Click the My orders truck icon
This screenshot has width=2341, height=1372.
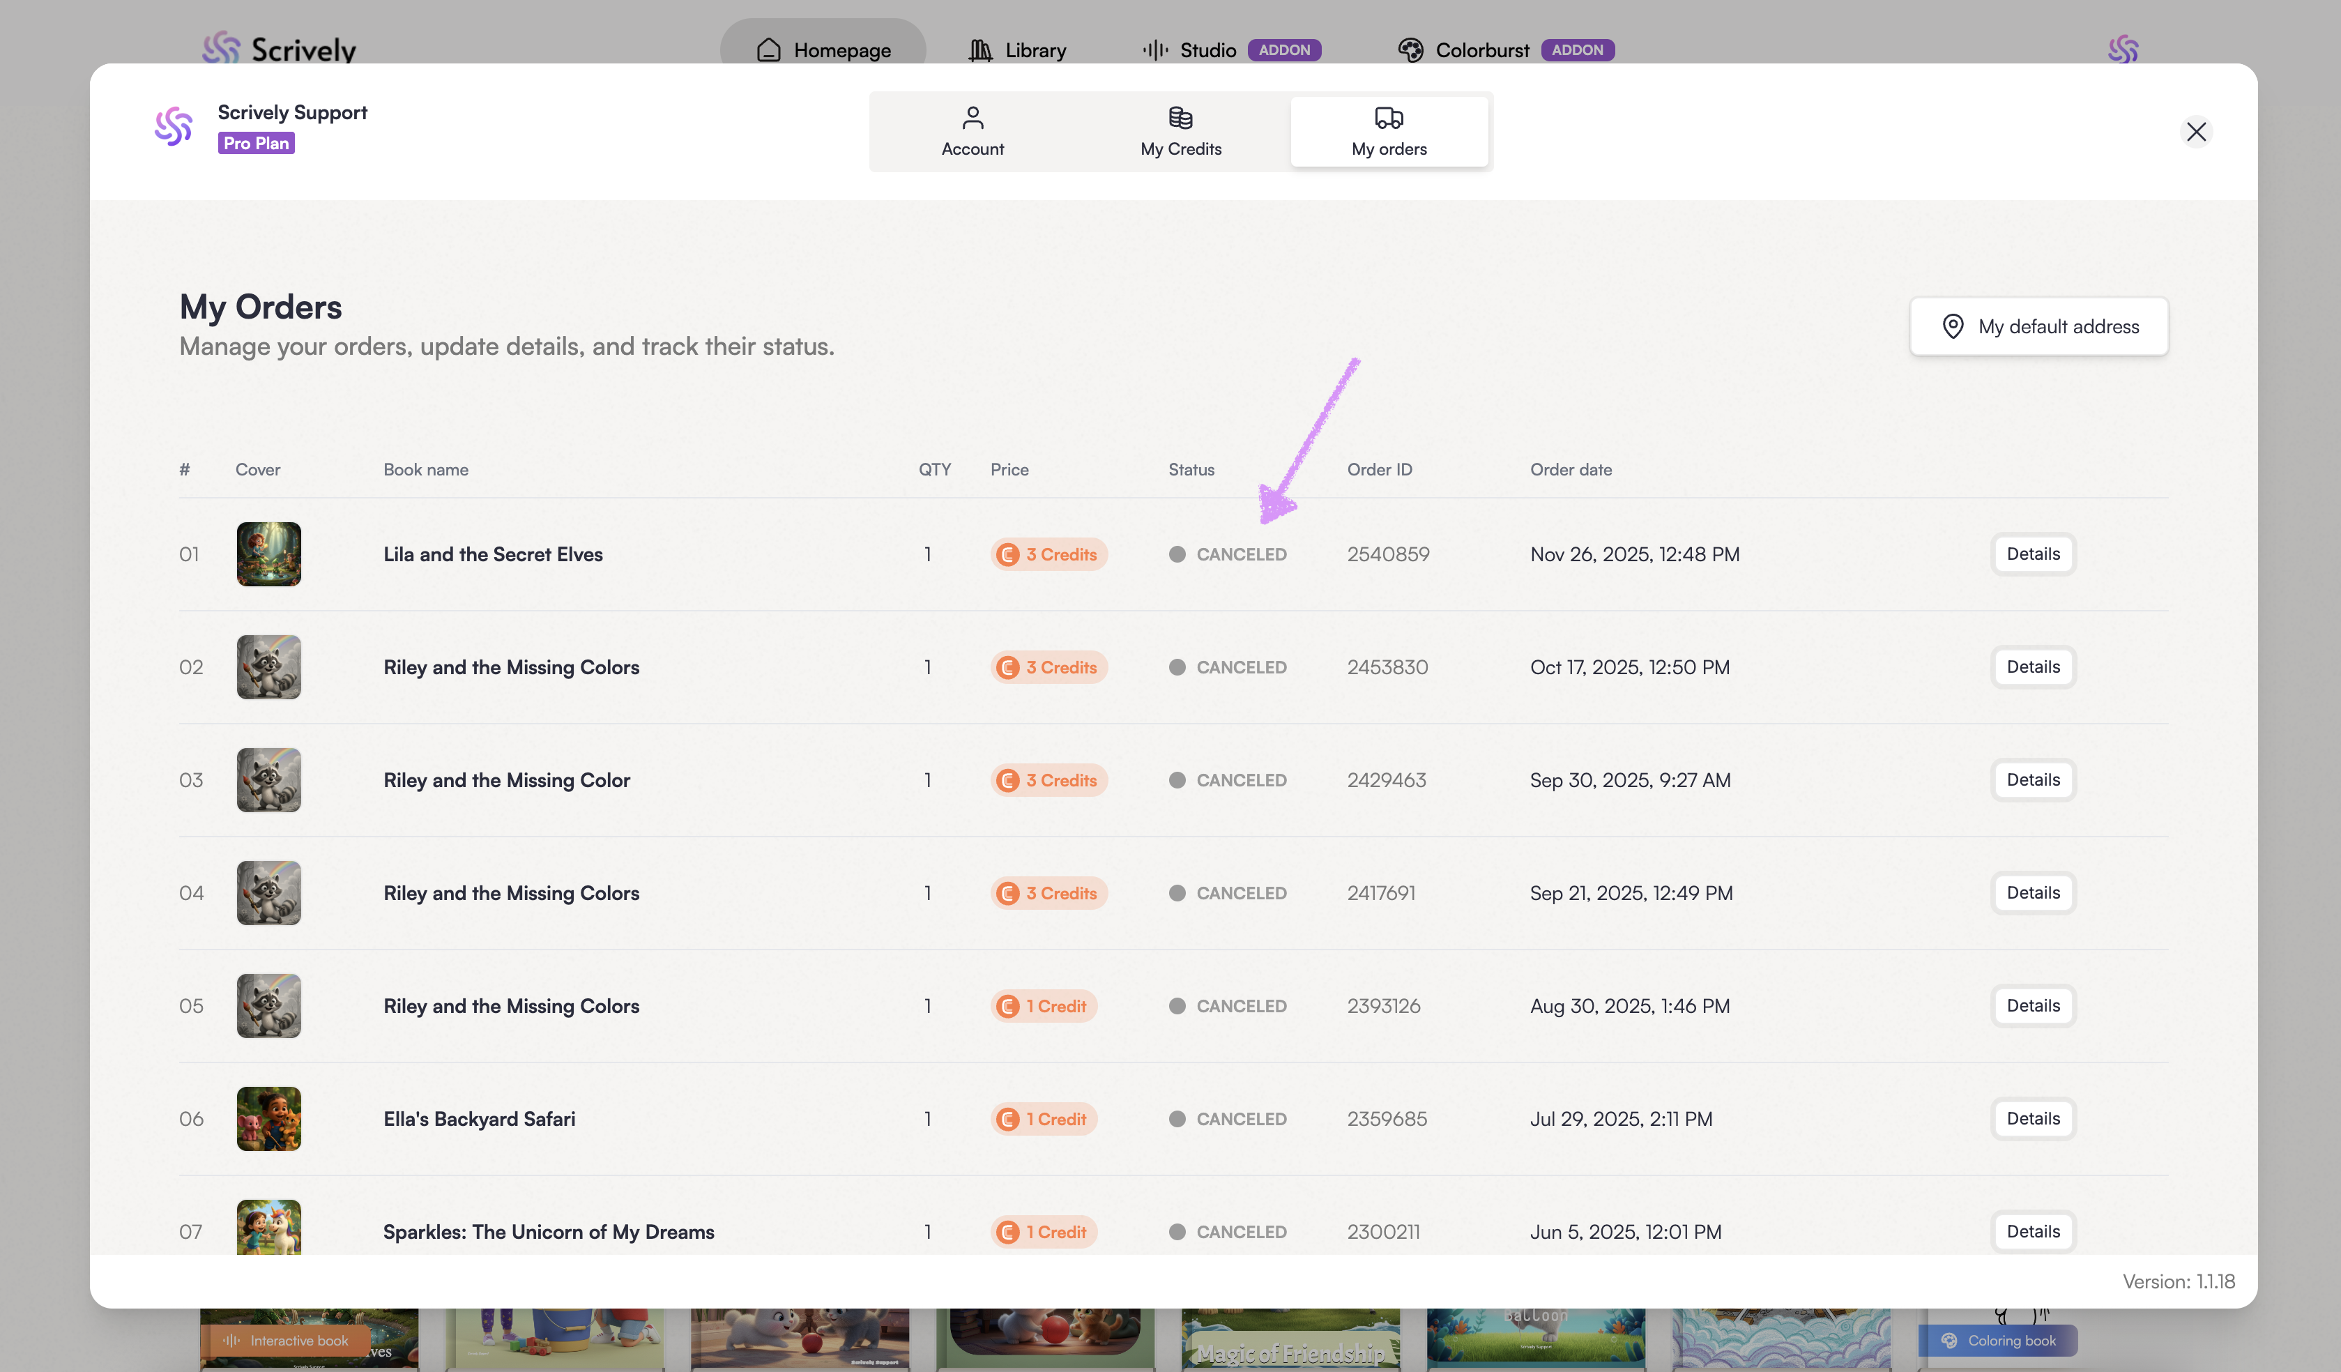point(1389,118)
